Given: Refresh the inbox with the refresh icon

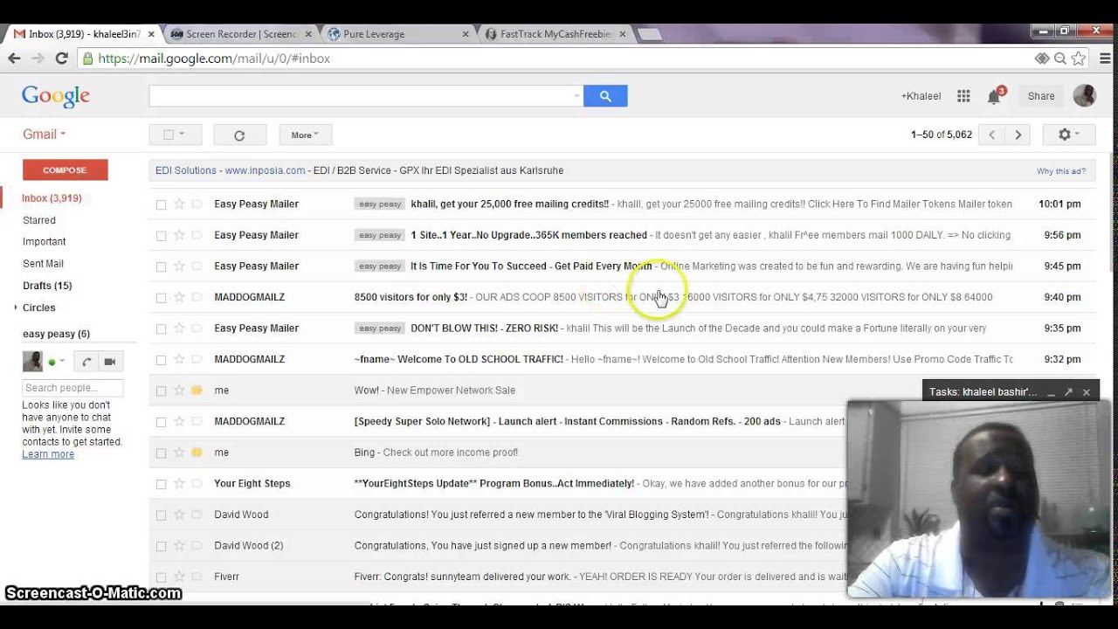Looking at the screenshot, I should 239,135.
